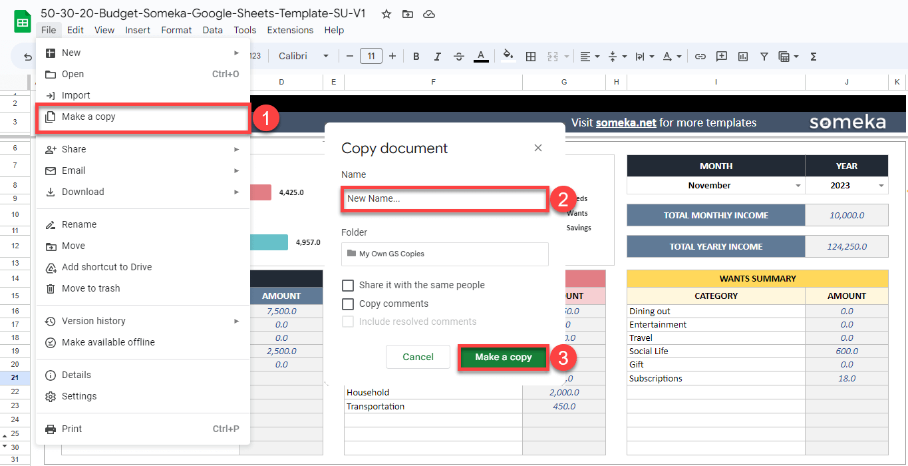Star the document
This screenshot has height=466, width=908.
point(386,14)
